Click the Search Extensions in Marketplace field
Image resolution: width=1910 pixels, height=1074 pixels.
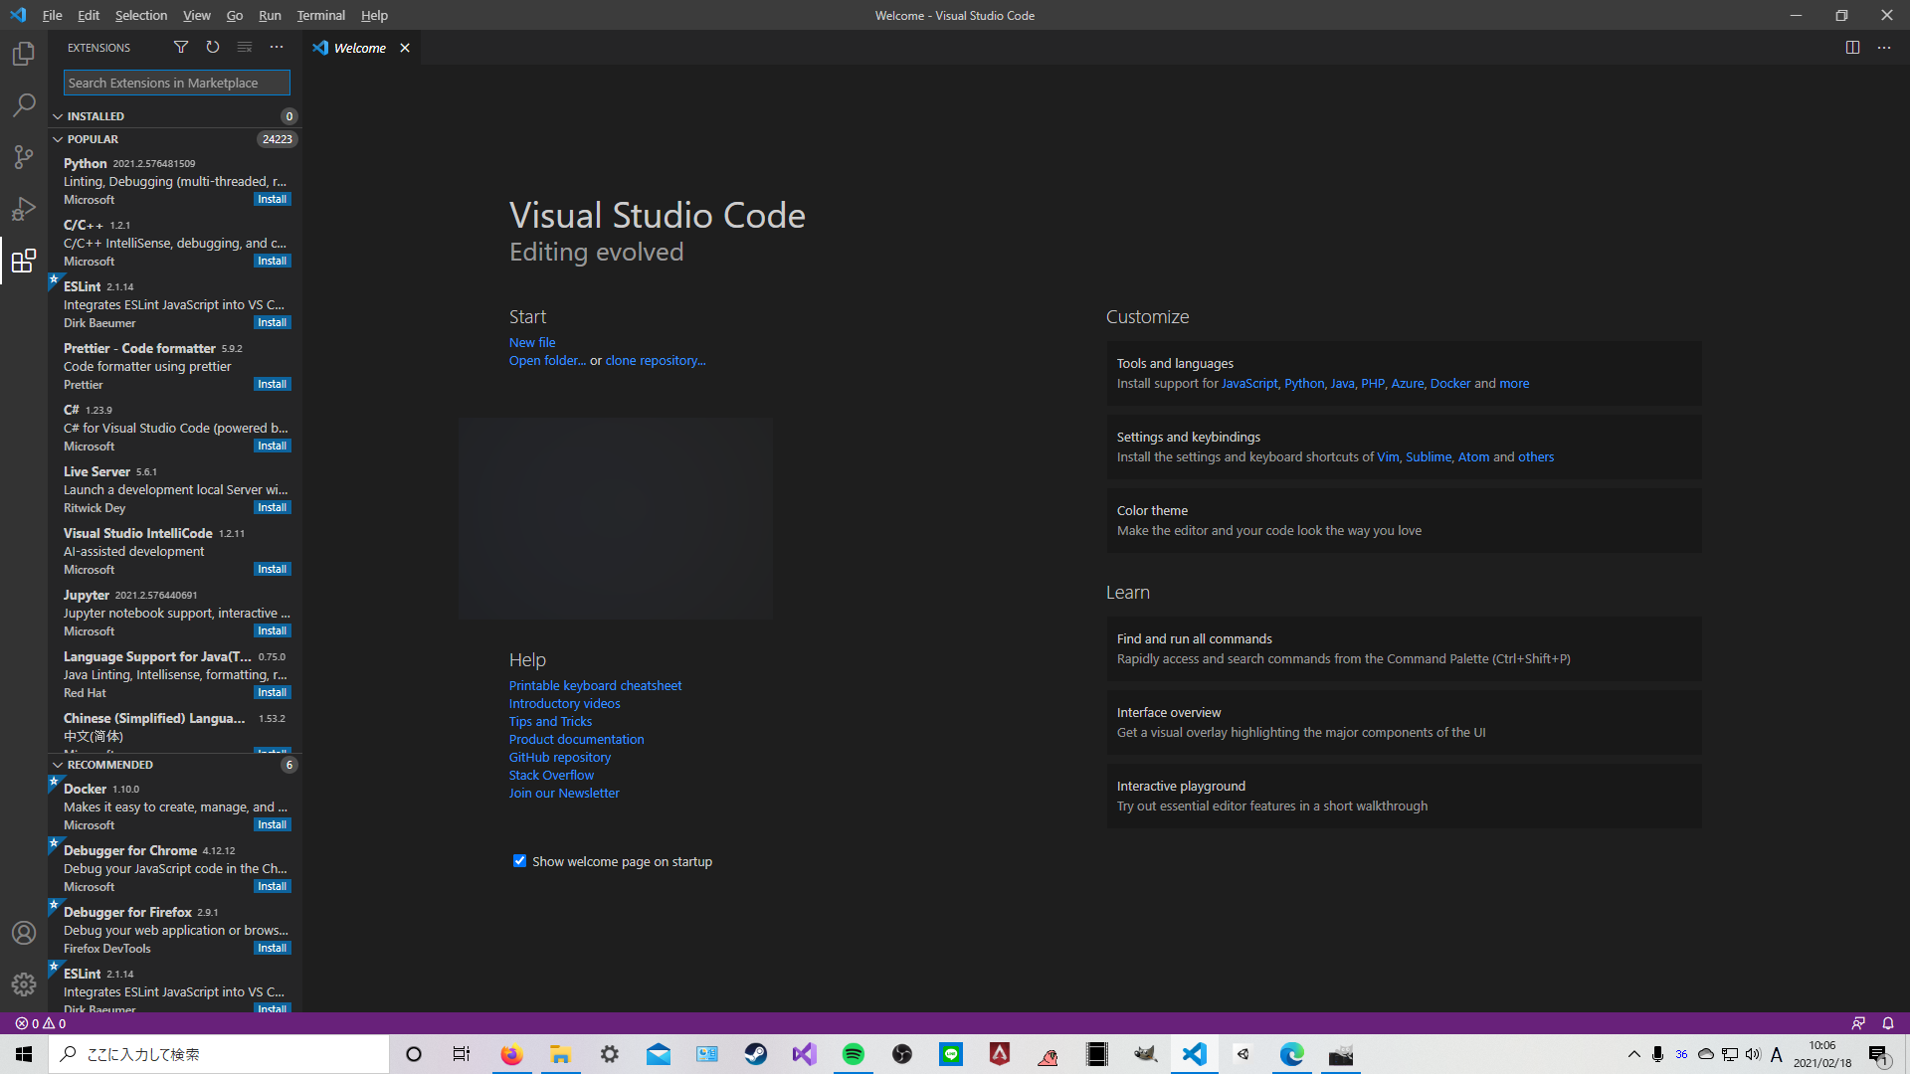coord(176,83)
